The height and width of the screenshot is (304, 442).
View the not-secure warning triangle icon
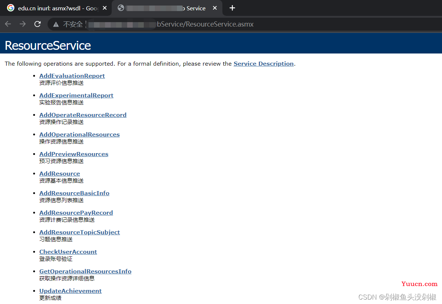click(56, 25)
